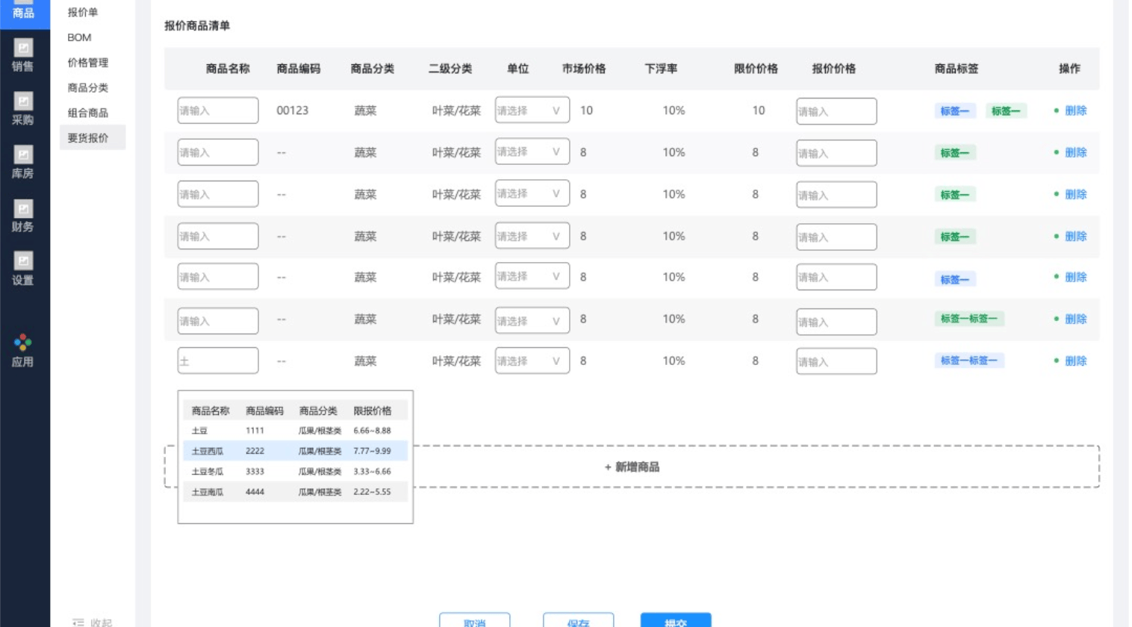Choose 土豆冬瓜 3333 from the suggestion list

[296, 472]
